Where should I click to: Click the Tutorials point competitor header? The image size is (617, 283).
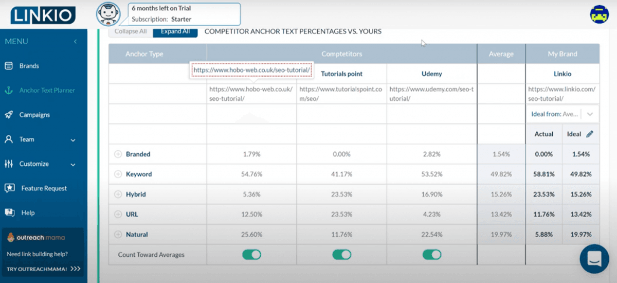tap(342, 74)
